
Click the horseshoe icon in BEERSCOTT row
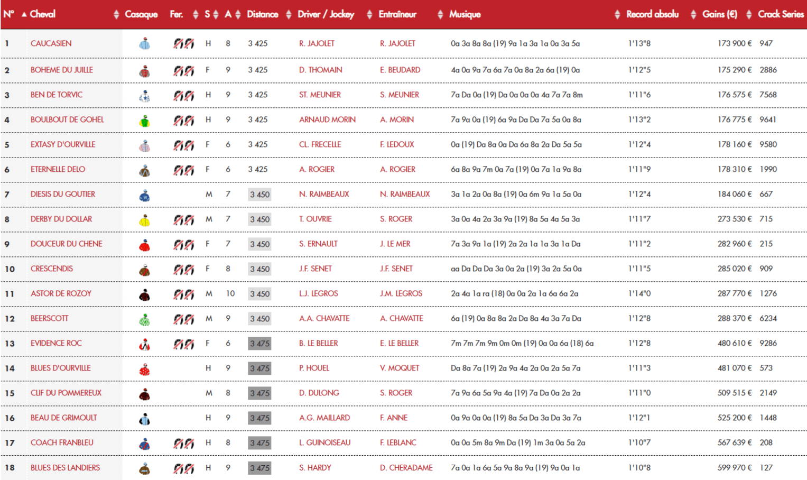click(183, 319)
